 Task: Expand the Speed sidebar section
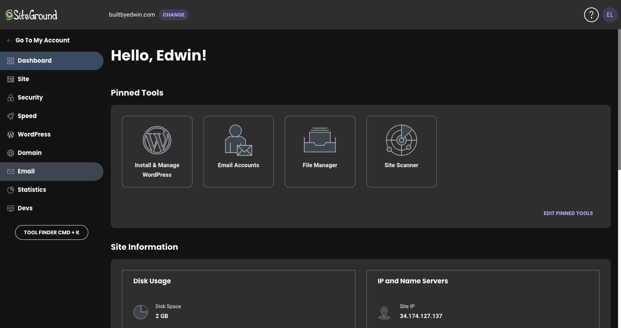coord(27,116)
